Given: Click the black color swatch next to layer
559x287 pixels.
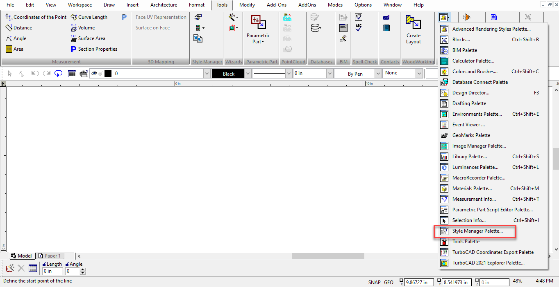Looking at the screenshot, I should 108,74.
